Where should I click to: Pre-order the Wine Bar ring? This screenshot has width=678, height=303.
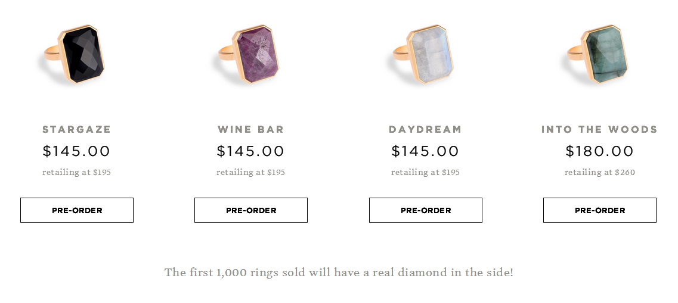[251, 210]
